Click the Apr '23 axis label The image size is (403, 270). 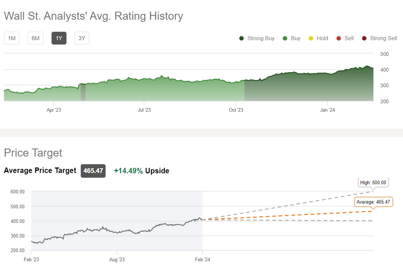54,109
